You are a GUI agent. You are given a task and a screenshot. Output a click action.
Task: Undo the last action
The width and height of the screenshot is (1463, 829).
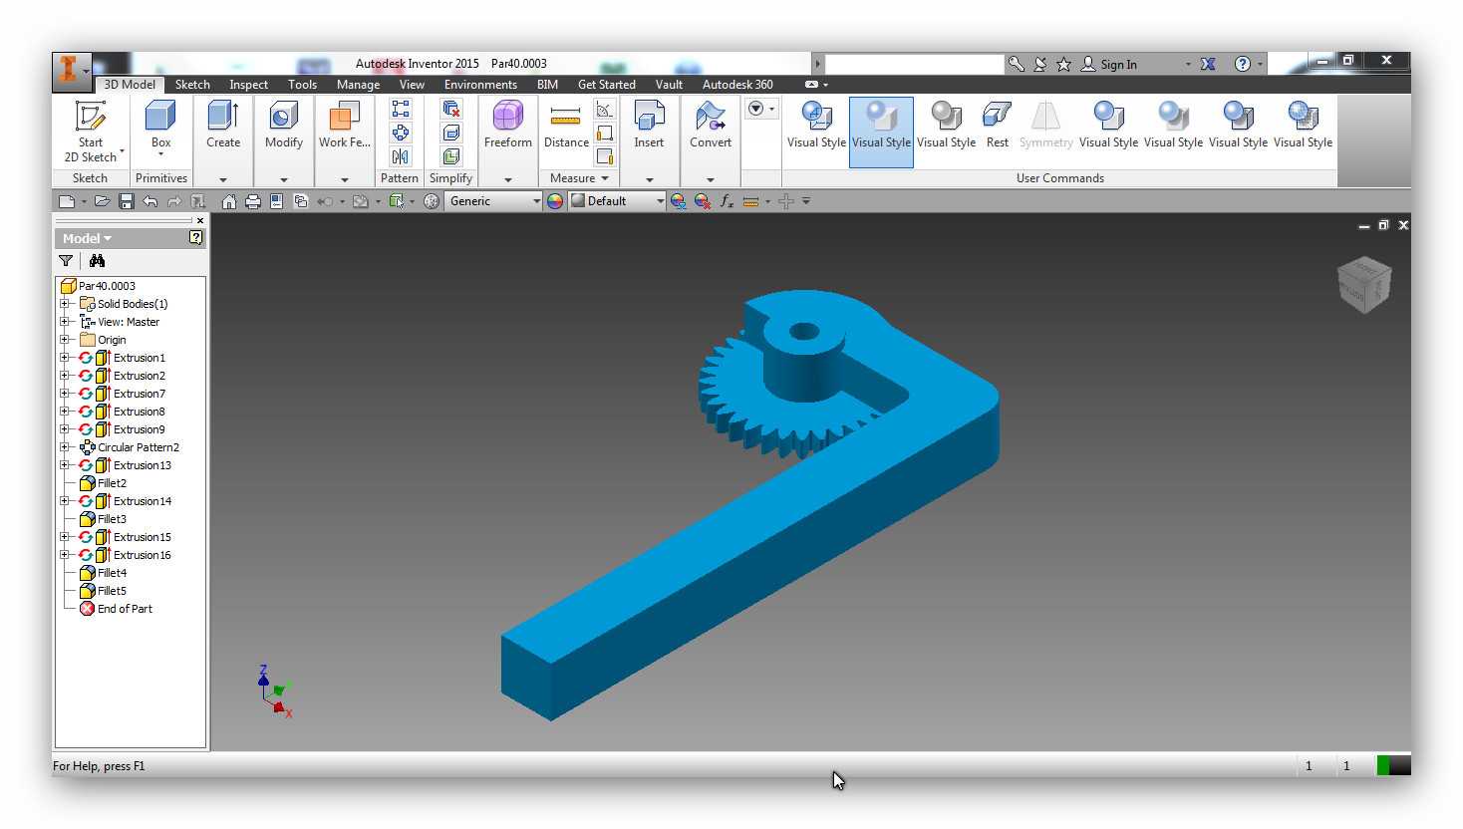[150, 201]
